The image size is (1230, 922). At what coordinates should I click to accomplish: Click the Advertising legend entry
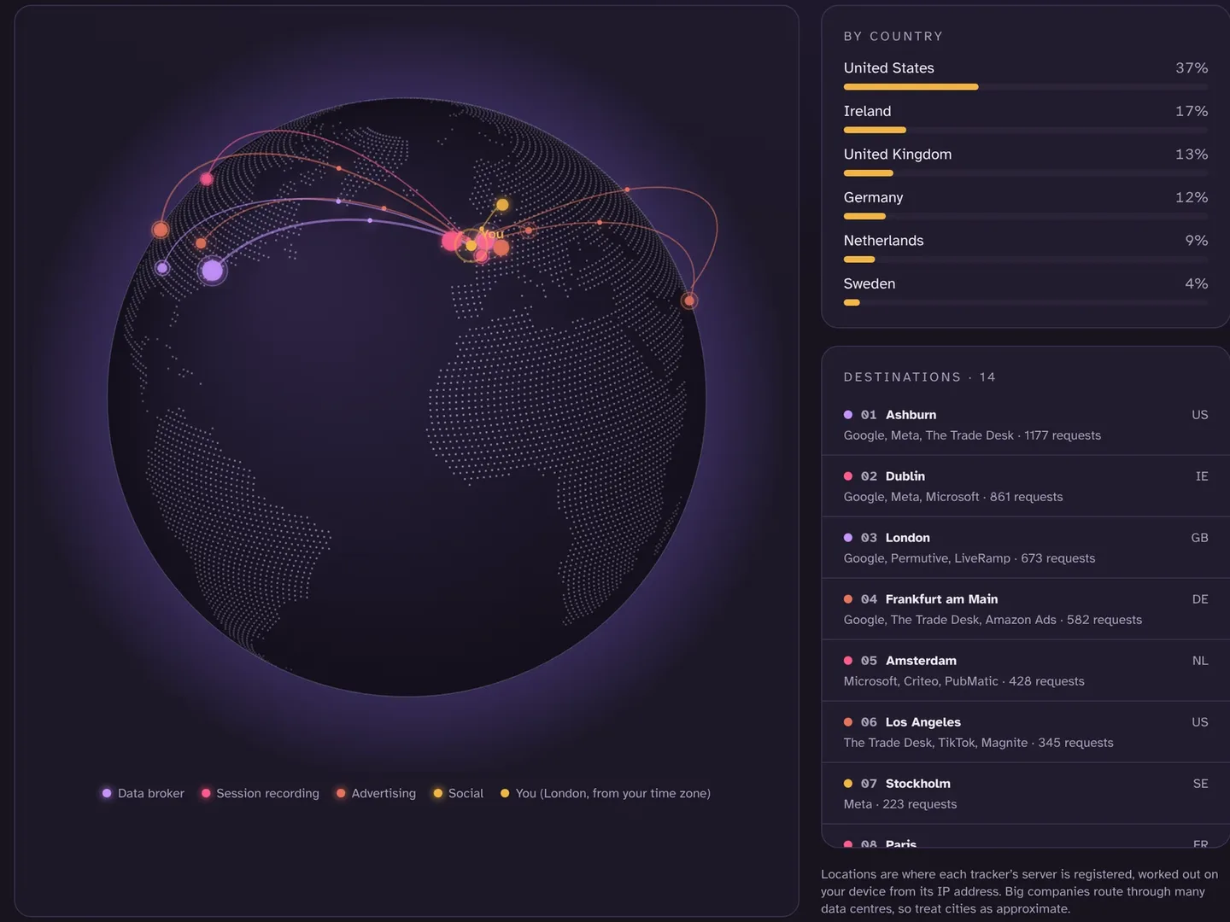[x=376, y=793]
